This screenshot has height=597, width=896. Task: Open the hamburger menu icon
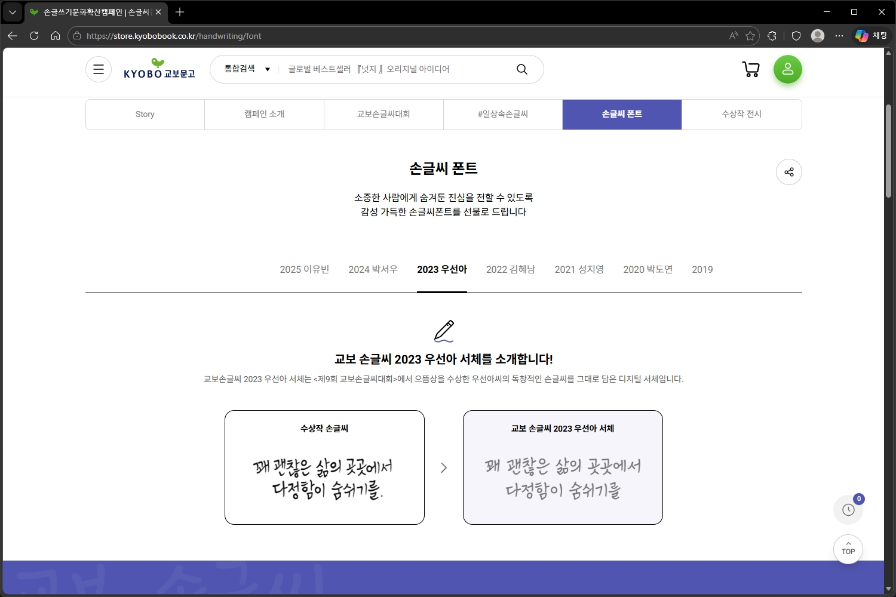(x=99, y=69)
